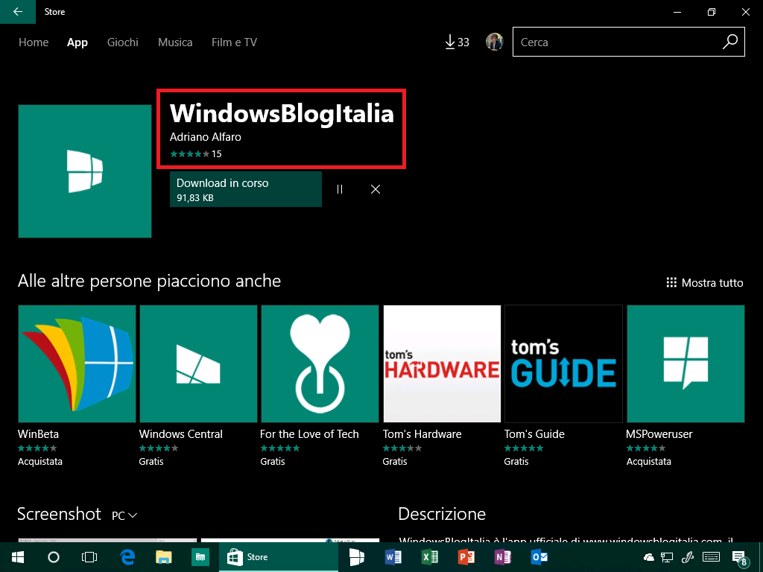Open the white window-logo app on taskbar

click(x=357, y=557)
